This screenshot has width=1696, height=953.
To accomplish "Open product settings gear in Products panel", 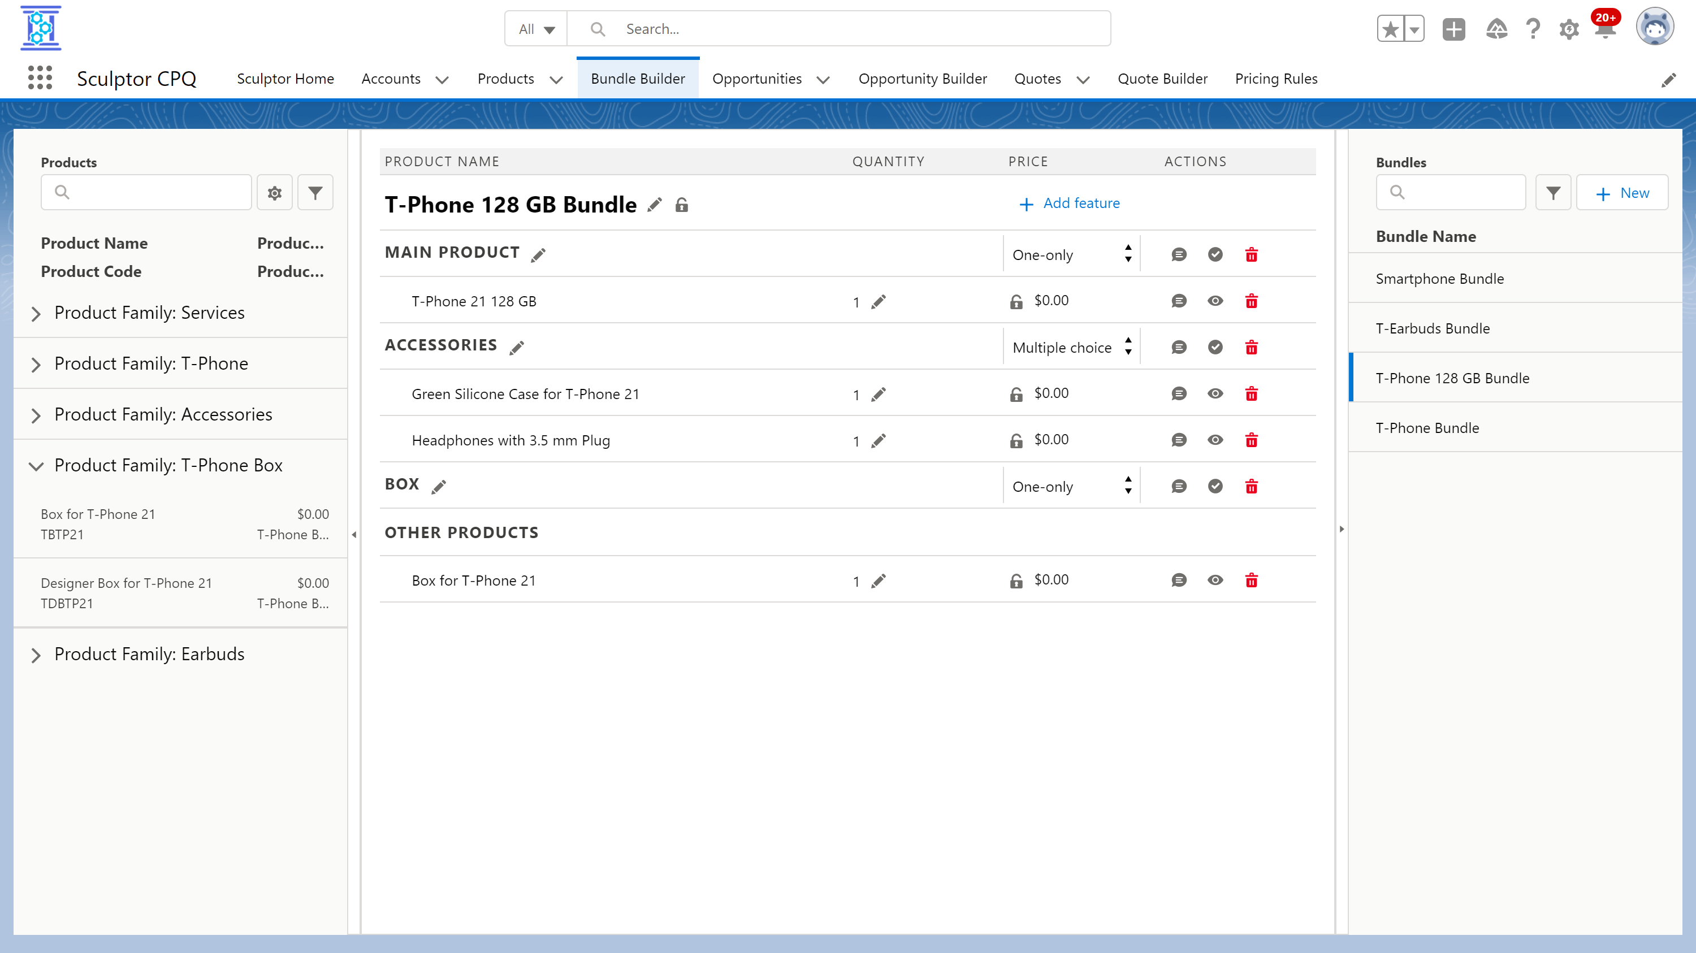I will click(x=275, y=192).
